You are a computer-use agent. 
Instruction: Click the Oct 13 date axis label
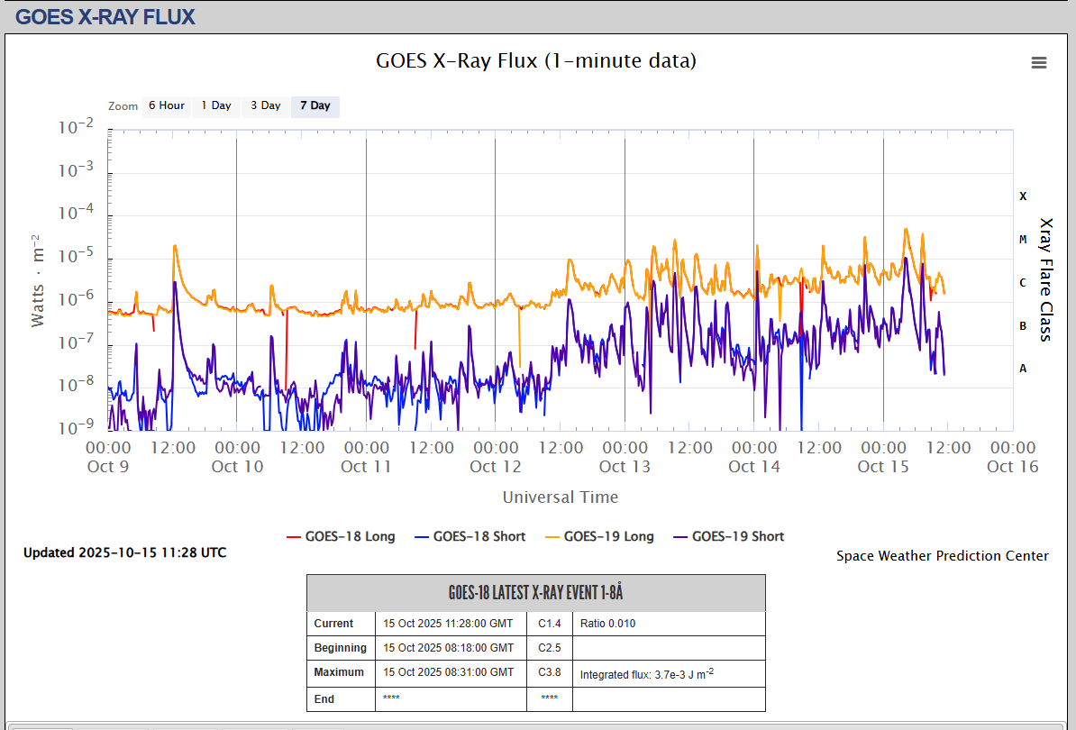625,466
